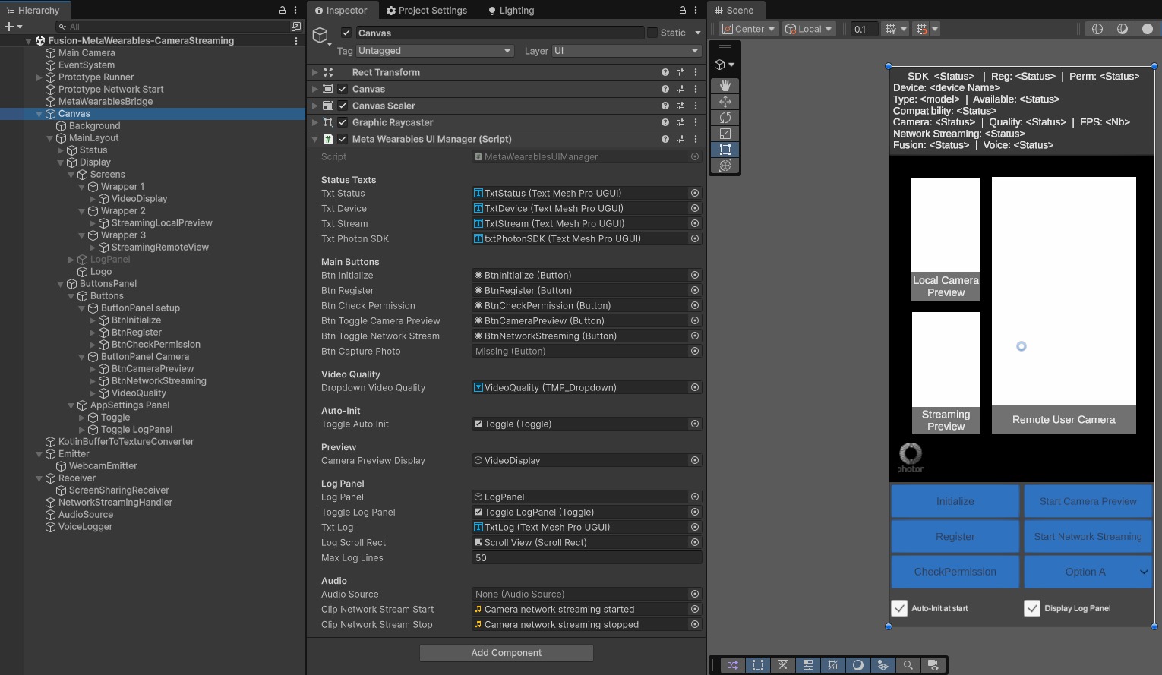Activate the Rect tool in Scene overlay

click(725, 150)
